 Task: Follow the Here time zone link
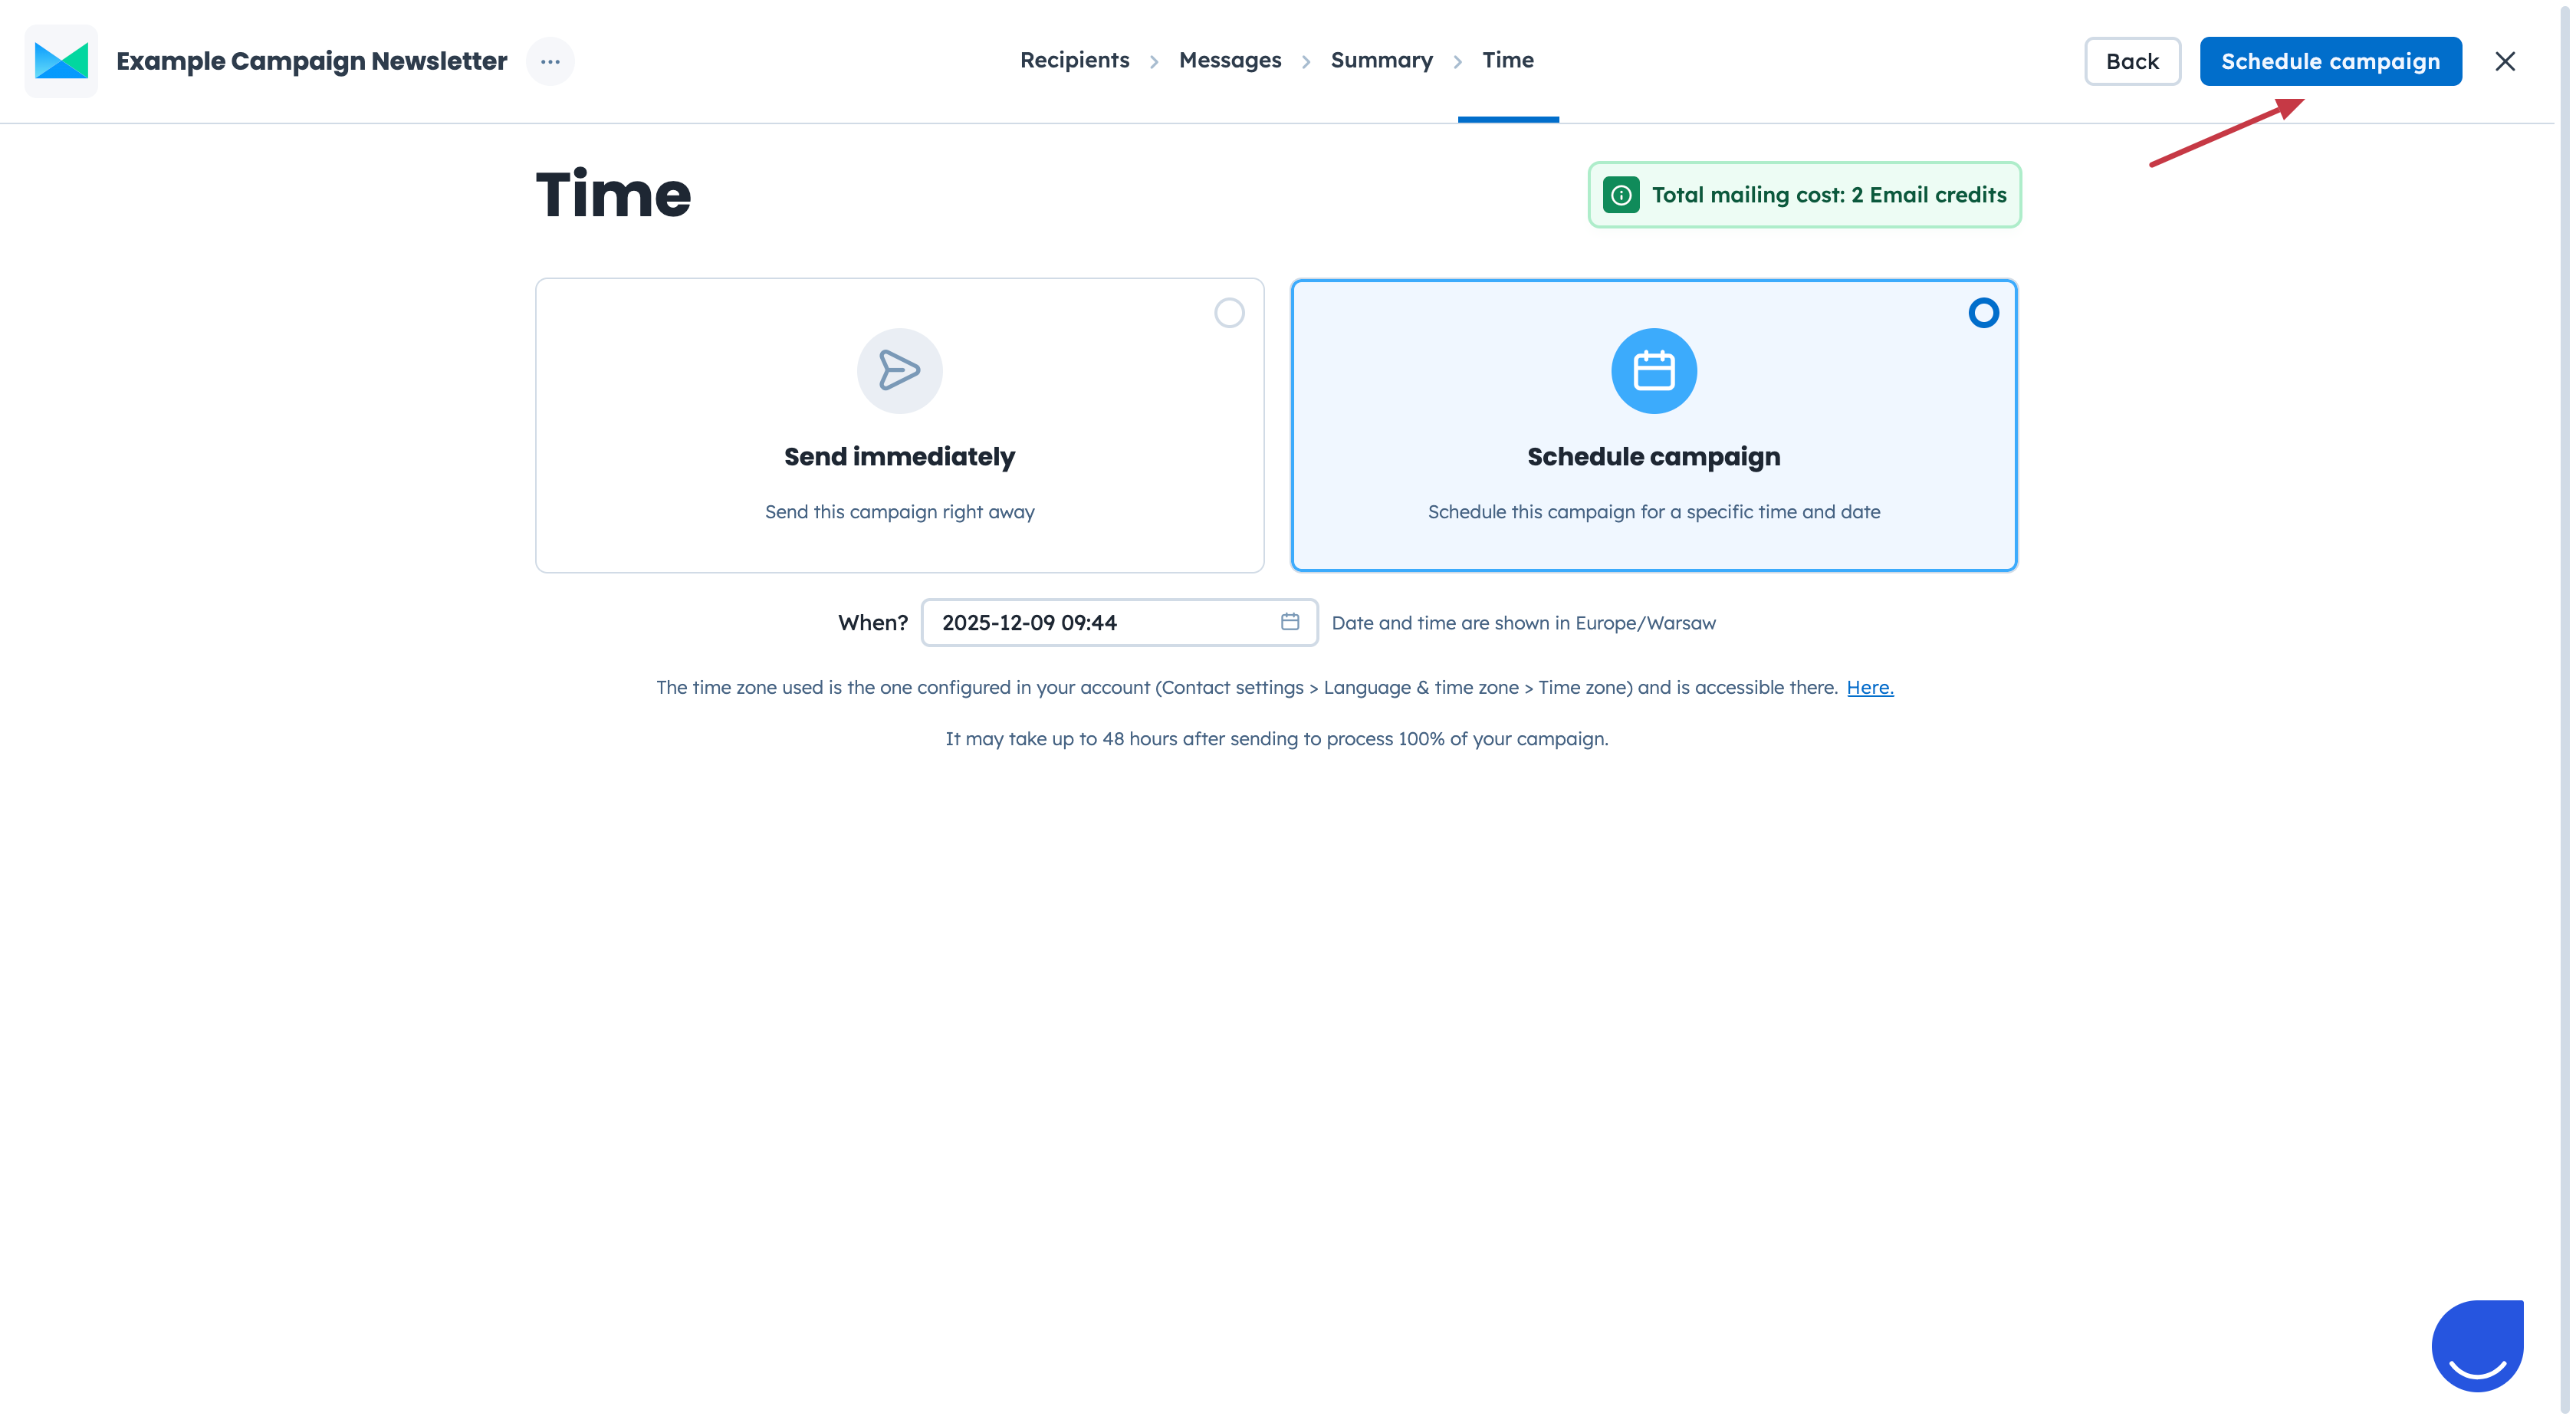[x=1869, y=687]
